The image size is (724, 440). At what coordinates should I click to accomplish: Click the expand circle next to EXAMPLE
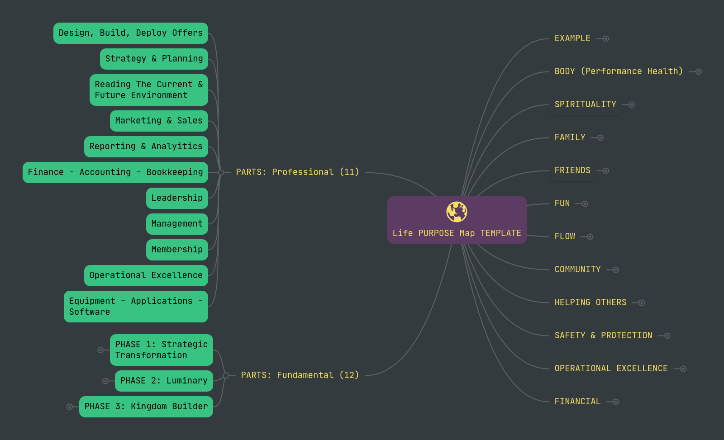click(x=605, y=38)
